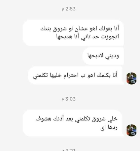Image resolution: width=140 pixels, height=151 pixels.
Task: Select the short bubble starting with 'وديني'
Action: (x=103, y=56)
